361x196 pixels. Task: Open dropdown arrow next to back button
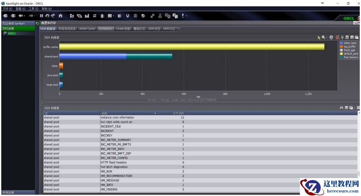point(24,16)
